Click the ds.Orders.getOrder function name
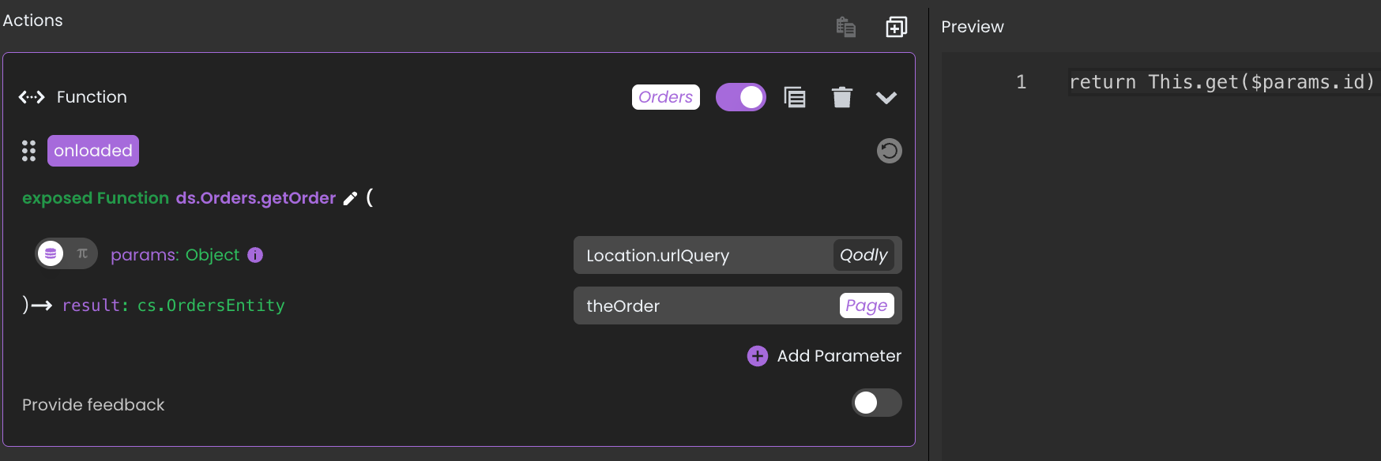 255,198
